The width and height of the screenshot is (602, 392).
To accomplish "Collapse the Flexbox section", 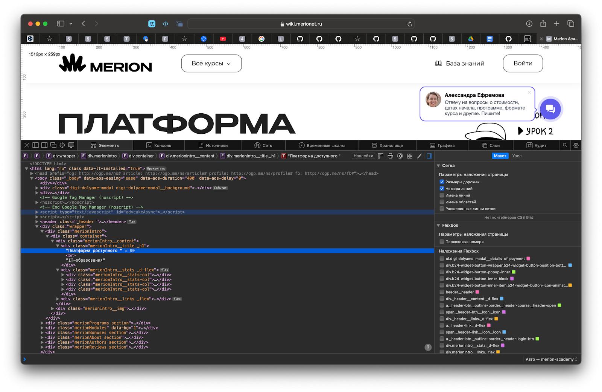I will coord(438,226).
